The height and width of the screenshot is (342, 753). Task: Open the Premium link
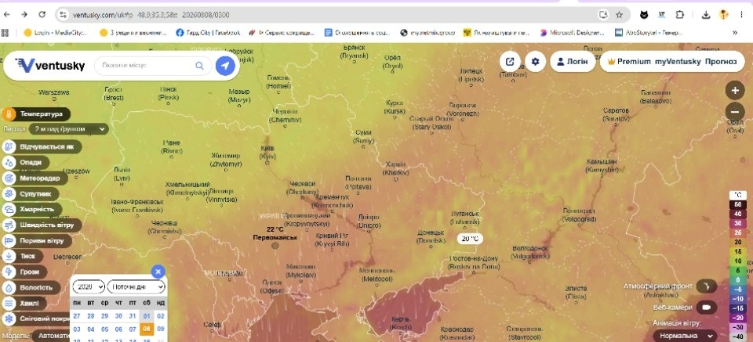pyautogui.click(x=629, y=62)
